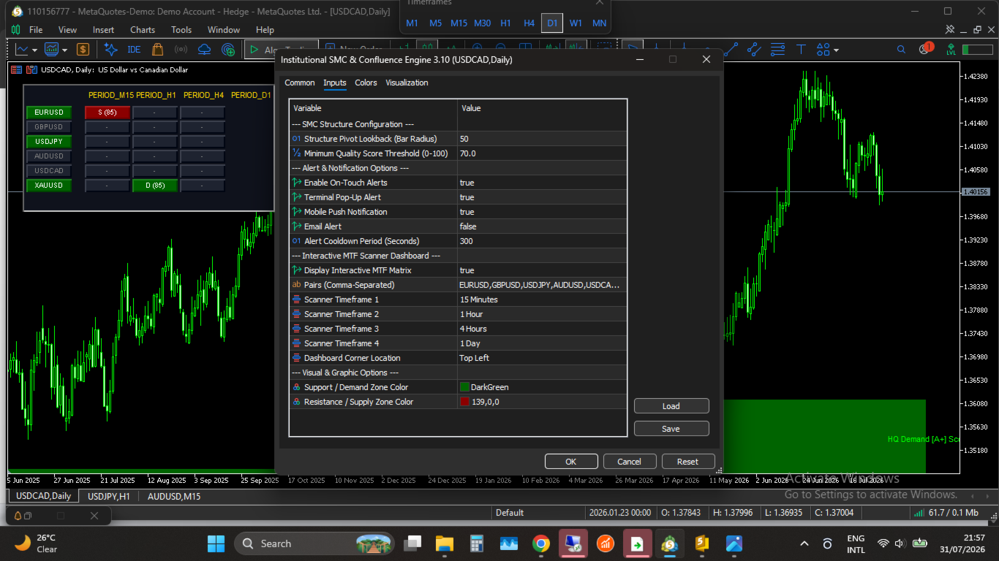Screen dimensions: 999x561
Task: Open the Charts menu
Action: (143, 30)
